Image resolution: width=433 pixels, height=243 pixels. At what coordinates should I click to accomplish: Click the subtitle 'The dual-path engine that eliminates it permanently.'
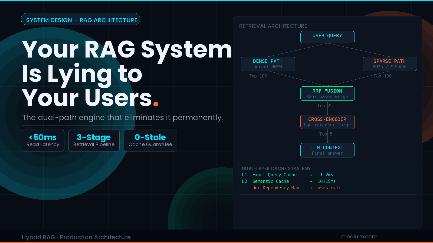[x=123, y=117]
